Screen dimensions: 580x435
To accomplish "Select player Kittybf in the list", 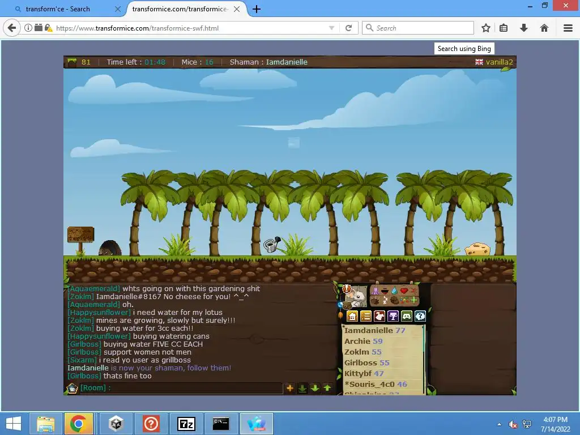I will tap(364, 373).
